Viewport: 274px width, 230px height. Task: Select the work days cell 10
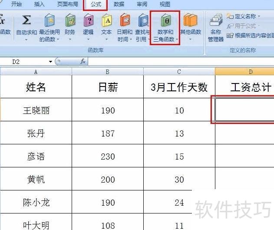pyautogui.click(x=179, y=110)
